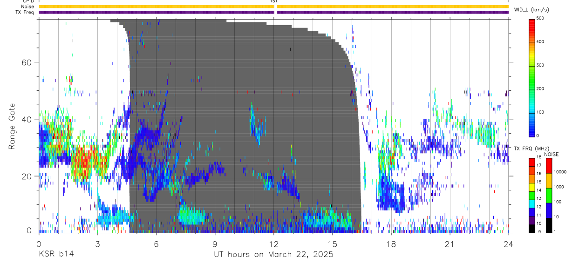Click the '10000' tick on NOISE legend
The width and height of the screenshot is (572, 264).
click(560, 172)
